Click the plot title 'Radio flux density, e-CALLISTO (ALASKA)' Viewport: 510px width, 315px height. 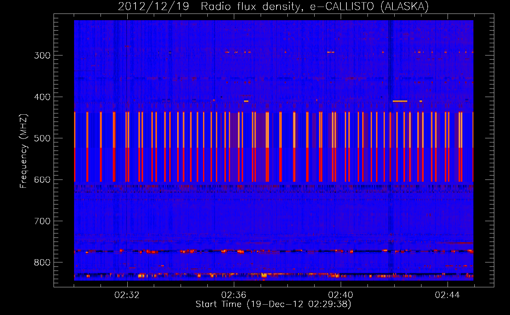(315, 7)
